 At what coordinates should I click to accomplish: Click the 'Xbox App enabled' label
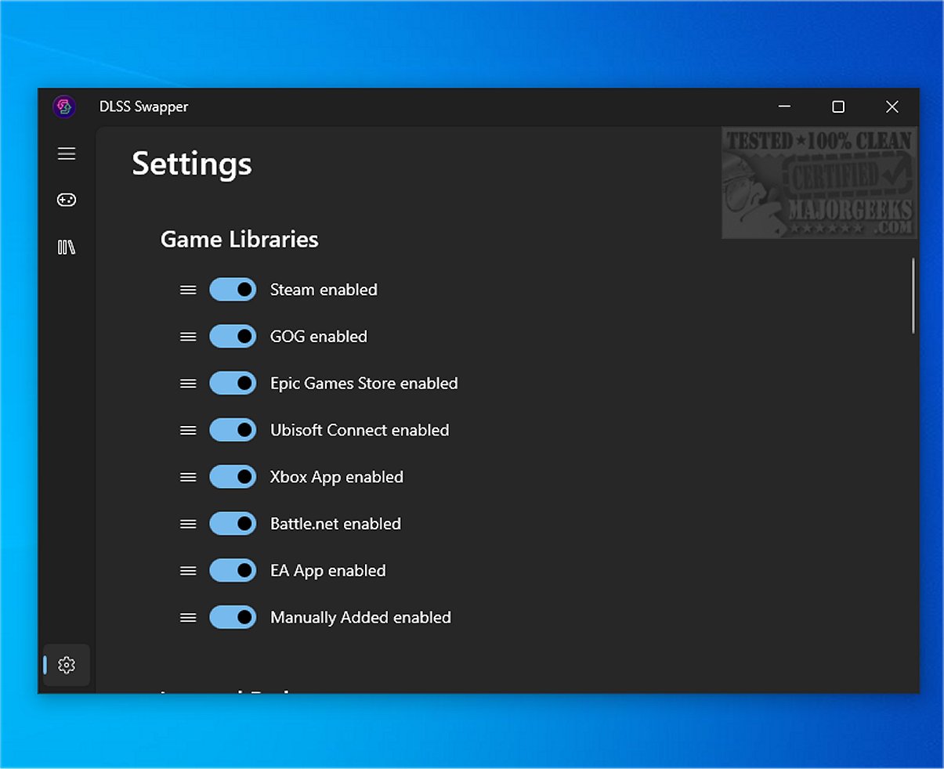337,477
